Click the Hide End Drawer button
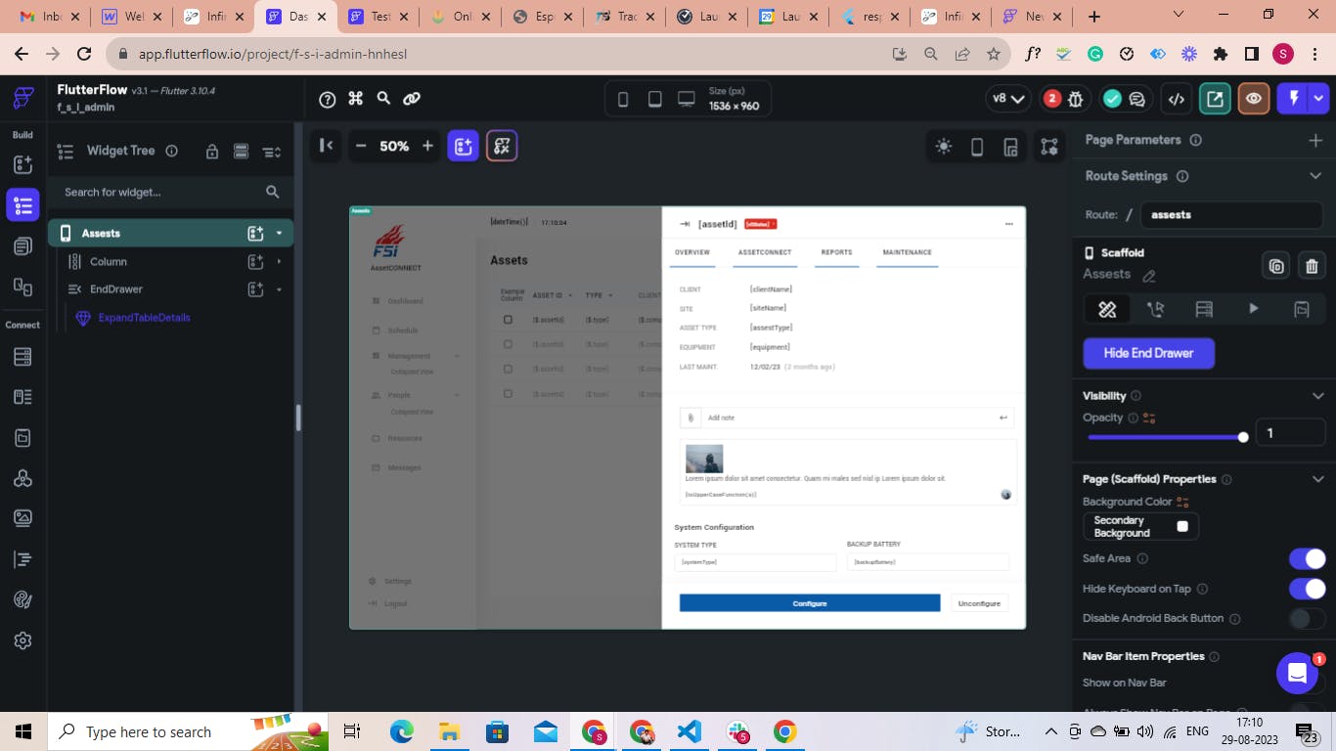 coord(1148,353)
